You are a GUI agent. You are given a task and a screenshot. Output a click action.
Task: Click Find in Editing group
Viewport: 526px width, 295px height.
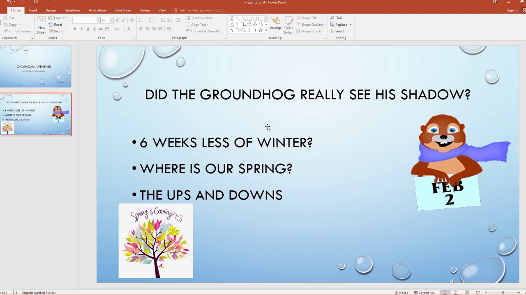coord(336,18)
